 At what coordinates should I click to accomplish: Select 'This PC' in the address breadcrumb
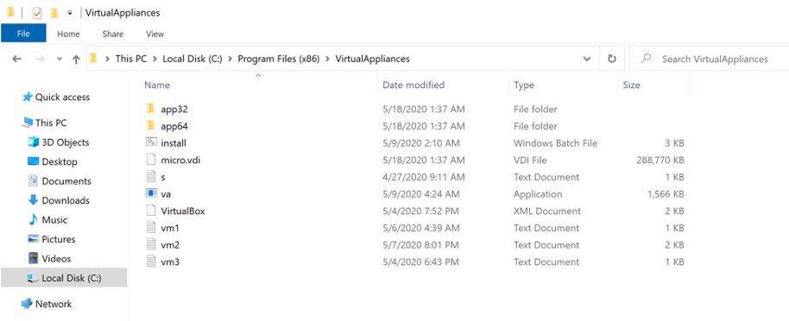tap(131, 59)
